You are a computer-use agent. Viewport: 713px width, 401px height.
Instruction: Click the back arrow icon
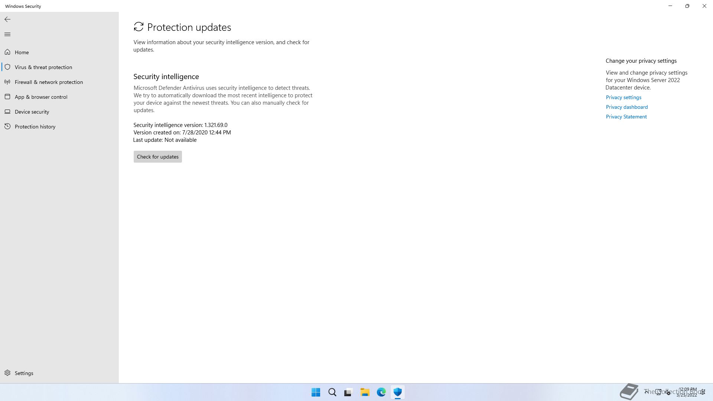click(7, 19)
